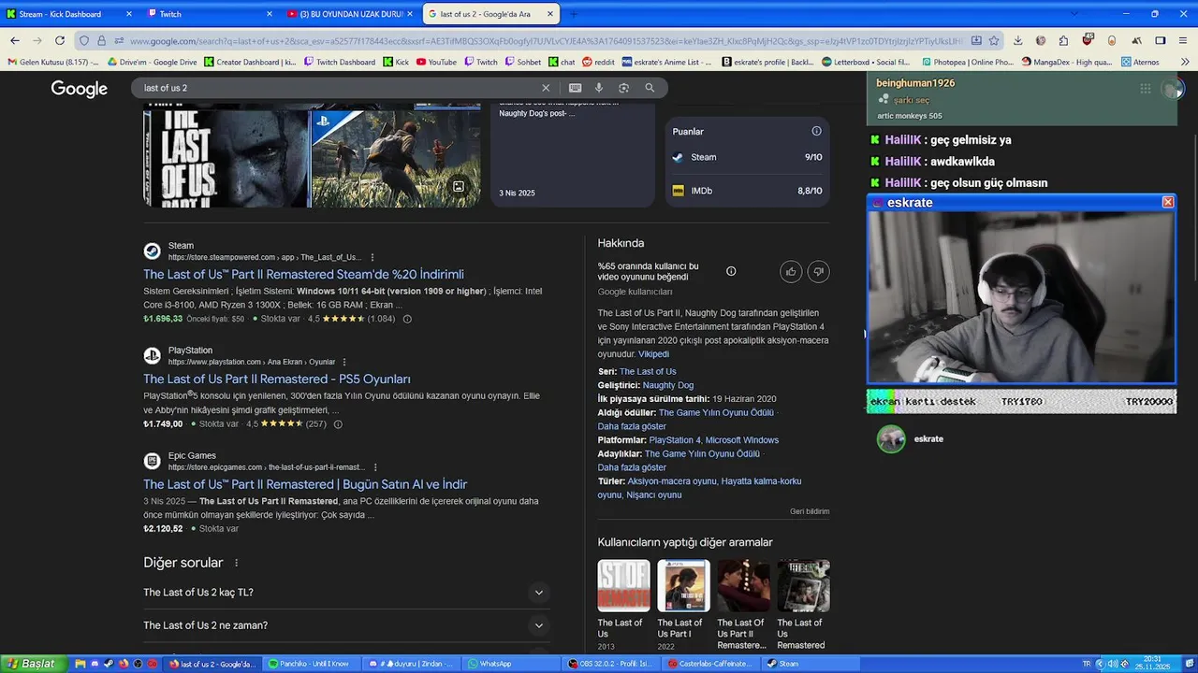Open the on-screen keyboard input tool
This screenshot has width=1198, height=673.
(x=575, y=88)
